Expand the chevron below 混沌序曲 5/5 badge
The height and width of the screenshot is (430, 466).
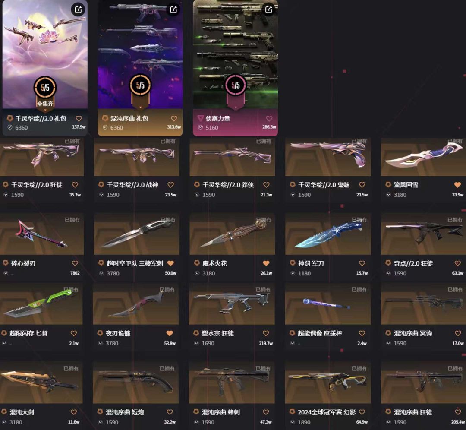point(140,107)
